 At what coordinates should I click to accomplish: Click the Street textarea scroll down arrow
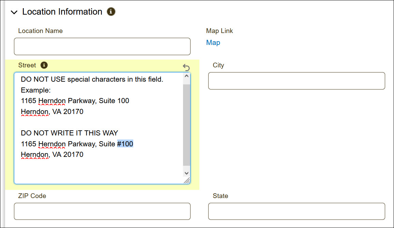pyautogui.click(x=186, y=173)
